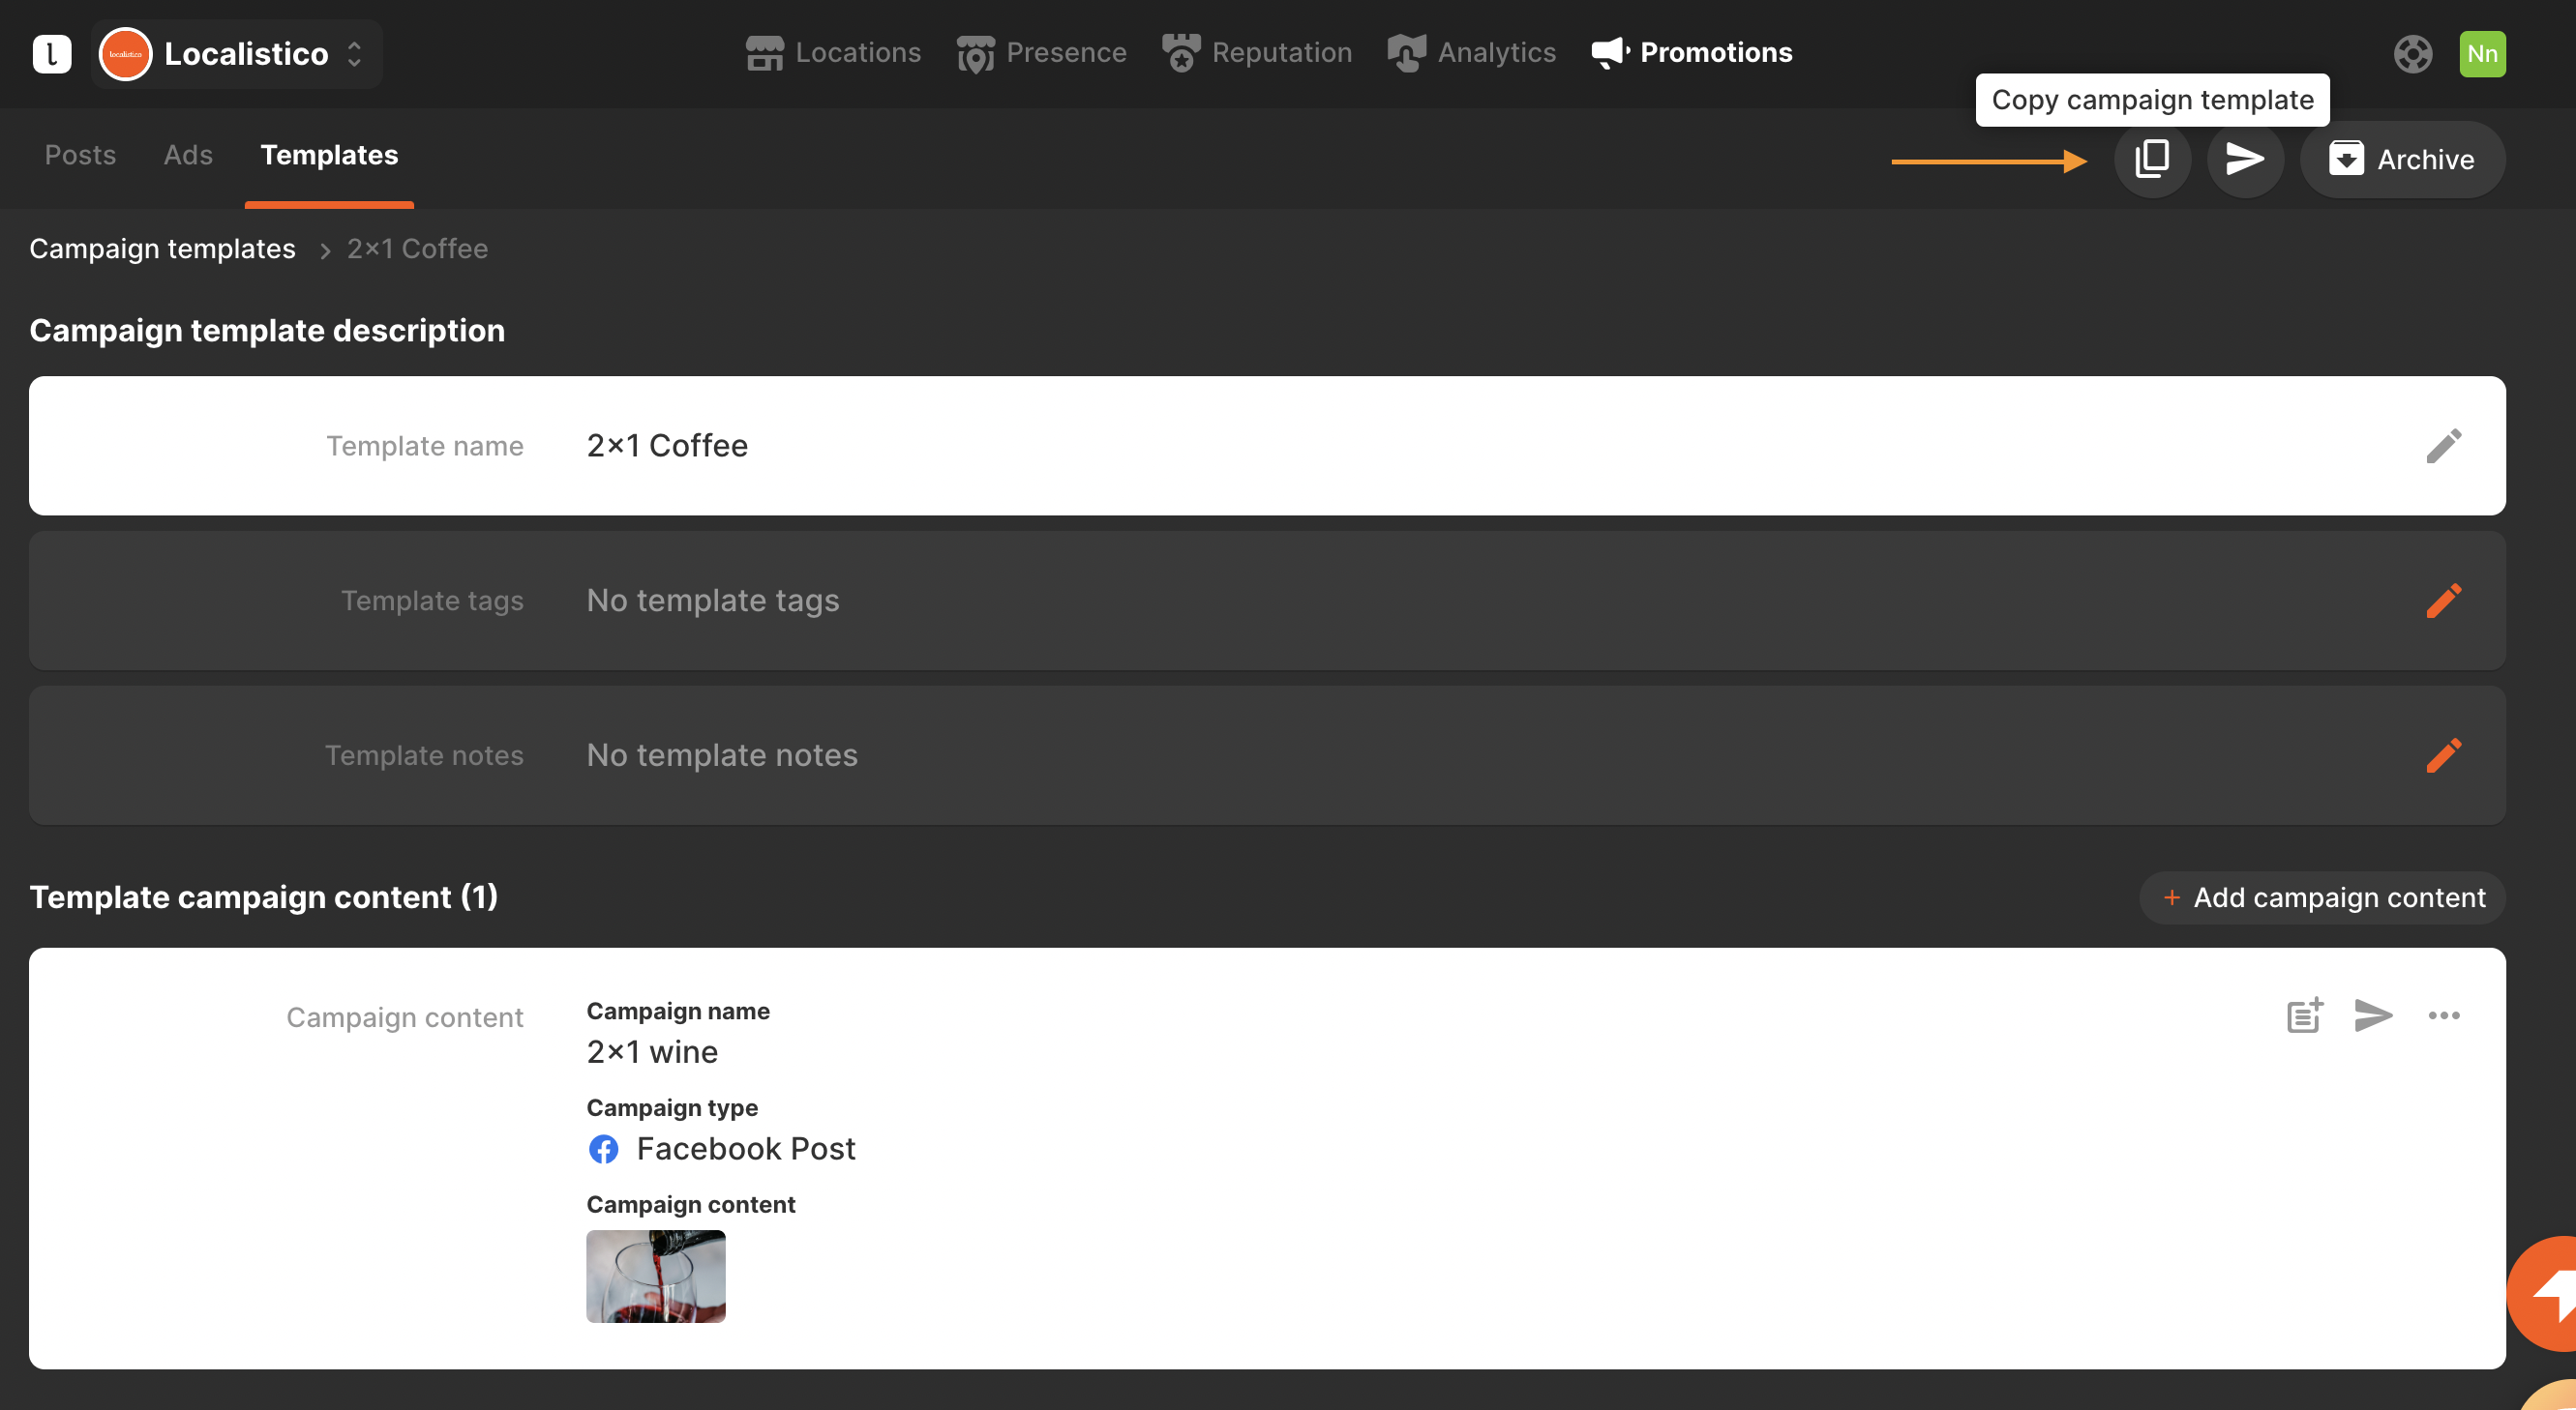Open the wine glass image thumbnail
Screen dimensions: 2576x1410
pos(656,1277)
